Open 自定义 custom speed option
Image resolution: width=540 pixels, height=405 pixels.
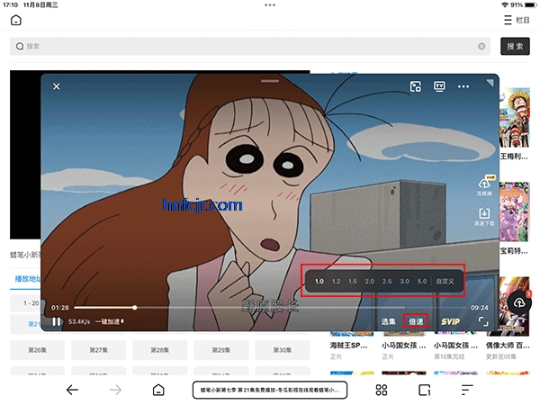pos(445,282)
